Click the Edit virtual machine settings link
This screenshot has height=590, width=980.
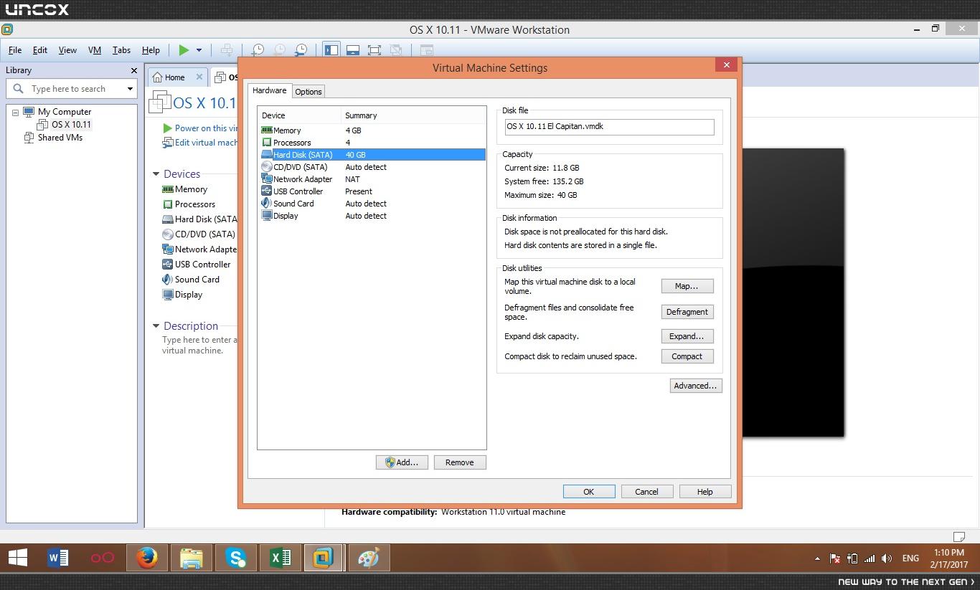click(206, 143)
